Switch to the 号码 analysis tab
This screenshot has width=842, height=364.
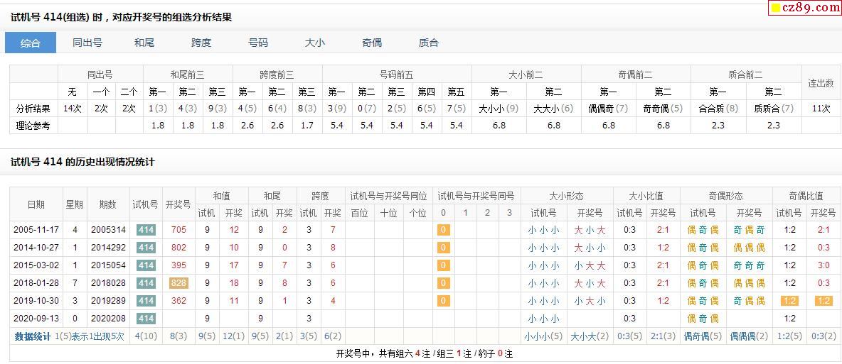click(x=258, y=43)
